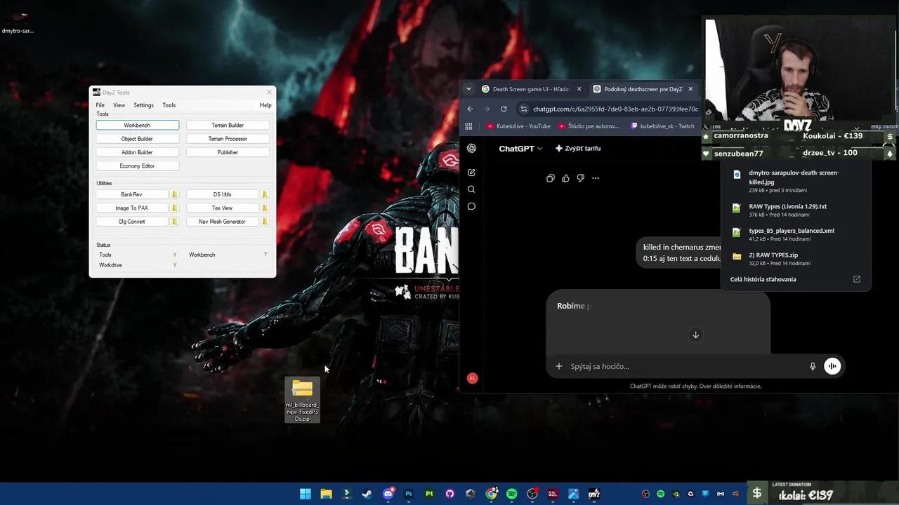Start a new chat in ChatGPT sidebar
Screen dimensions: 899x505
tap(471, 173)
